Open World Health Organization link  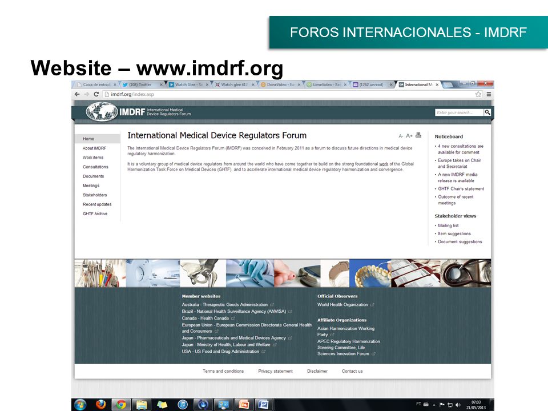pos(342,305)
